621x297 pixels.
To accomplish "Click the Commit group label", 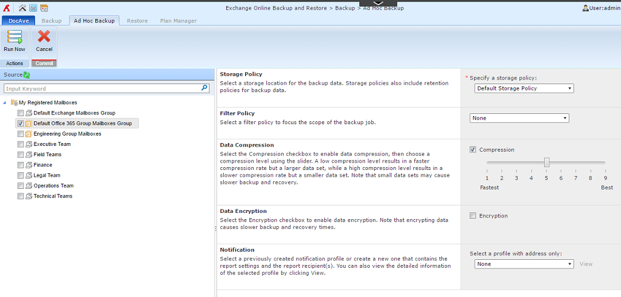I will 44,64.
